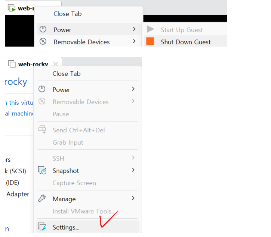271x237 pixels.
Task: Open the Manage menu entry
Action: (x=87, y=199)
